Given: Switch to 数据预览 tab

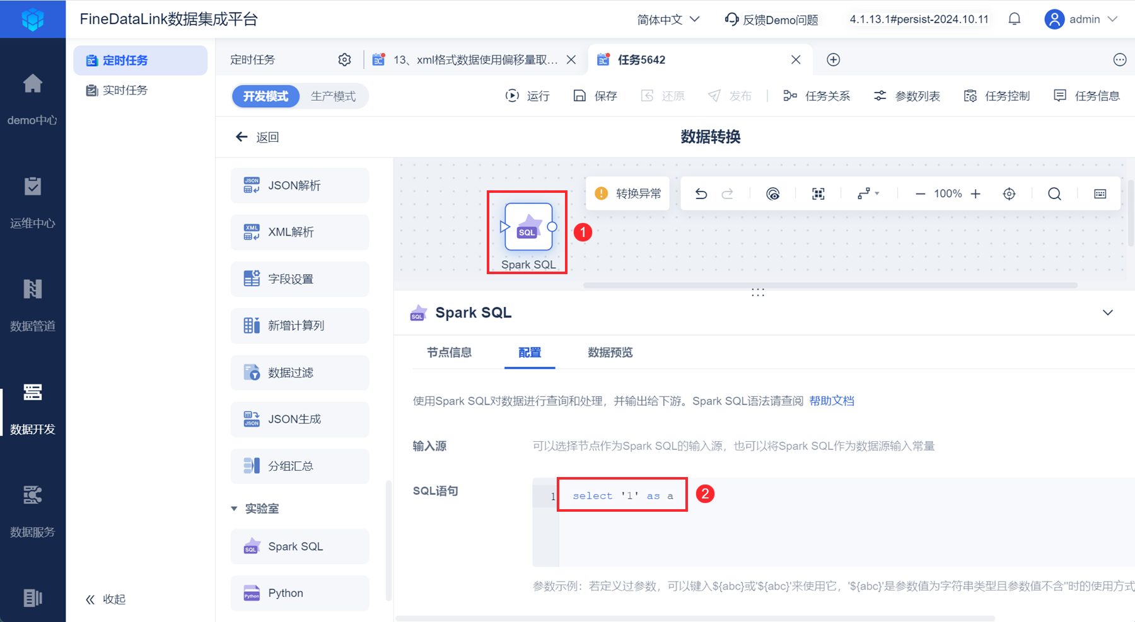Looking at the screenshot, I should click(610, 353).
